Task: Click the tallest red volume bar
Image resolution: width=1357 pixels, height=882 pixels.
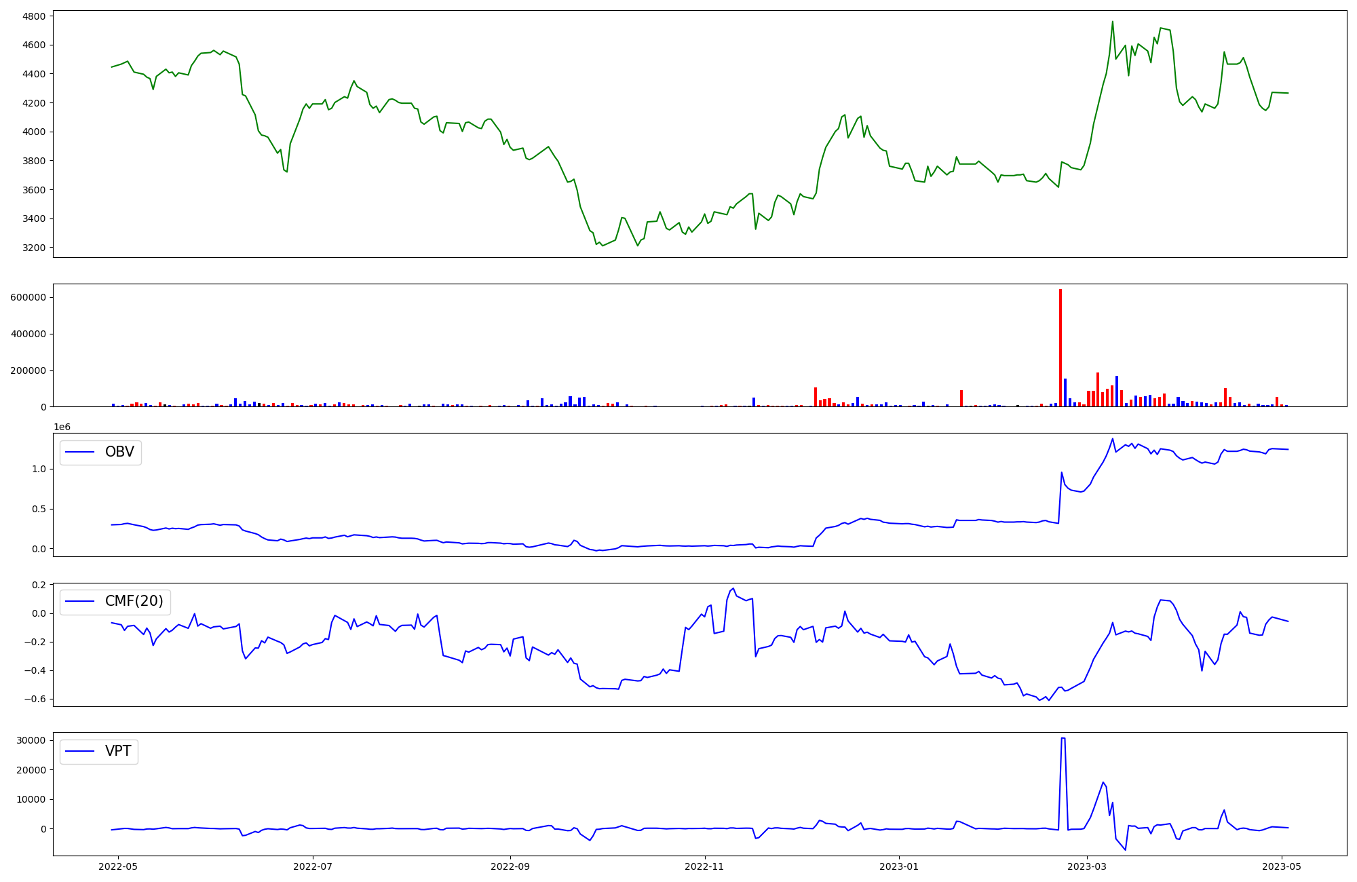Action: click(x=1060, y=347)
